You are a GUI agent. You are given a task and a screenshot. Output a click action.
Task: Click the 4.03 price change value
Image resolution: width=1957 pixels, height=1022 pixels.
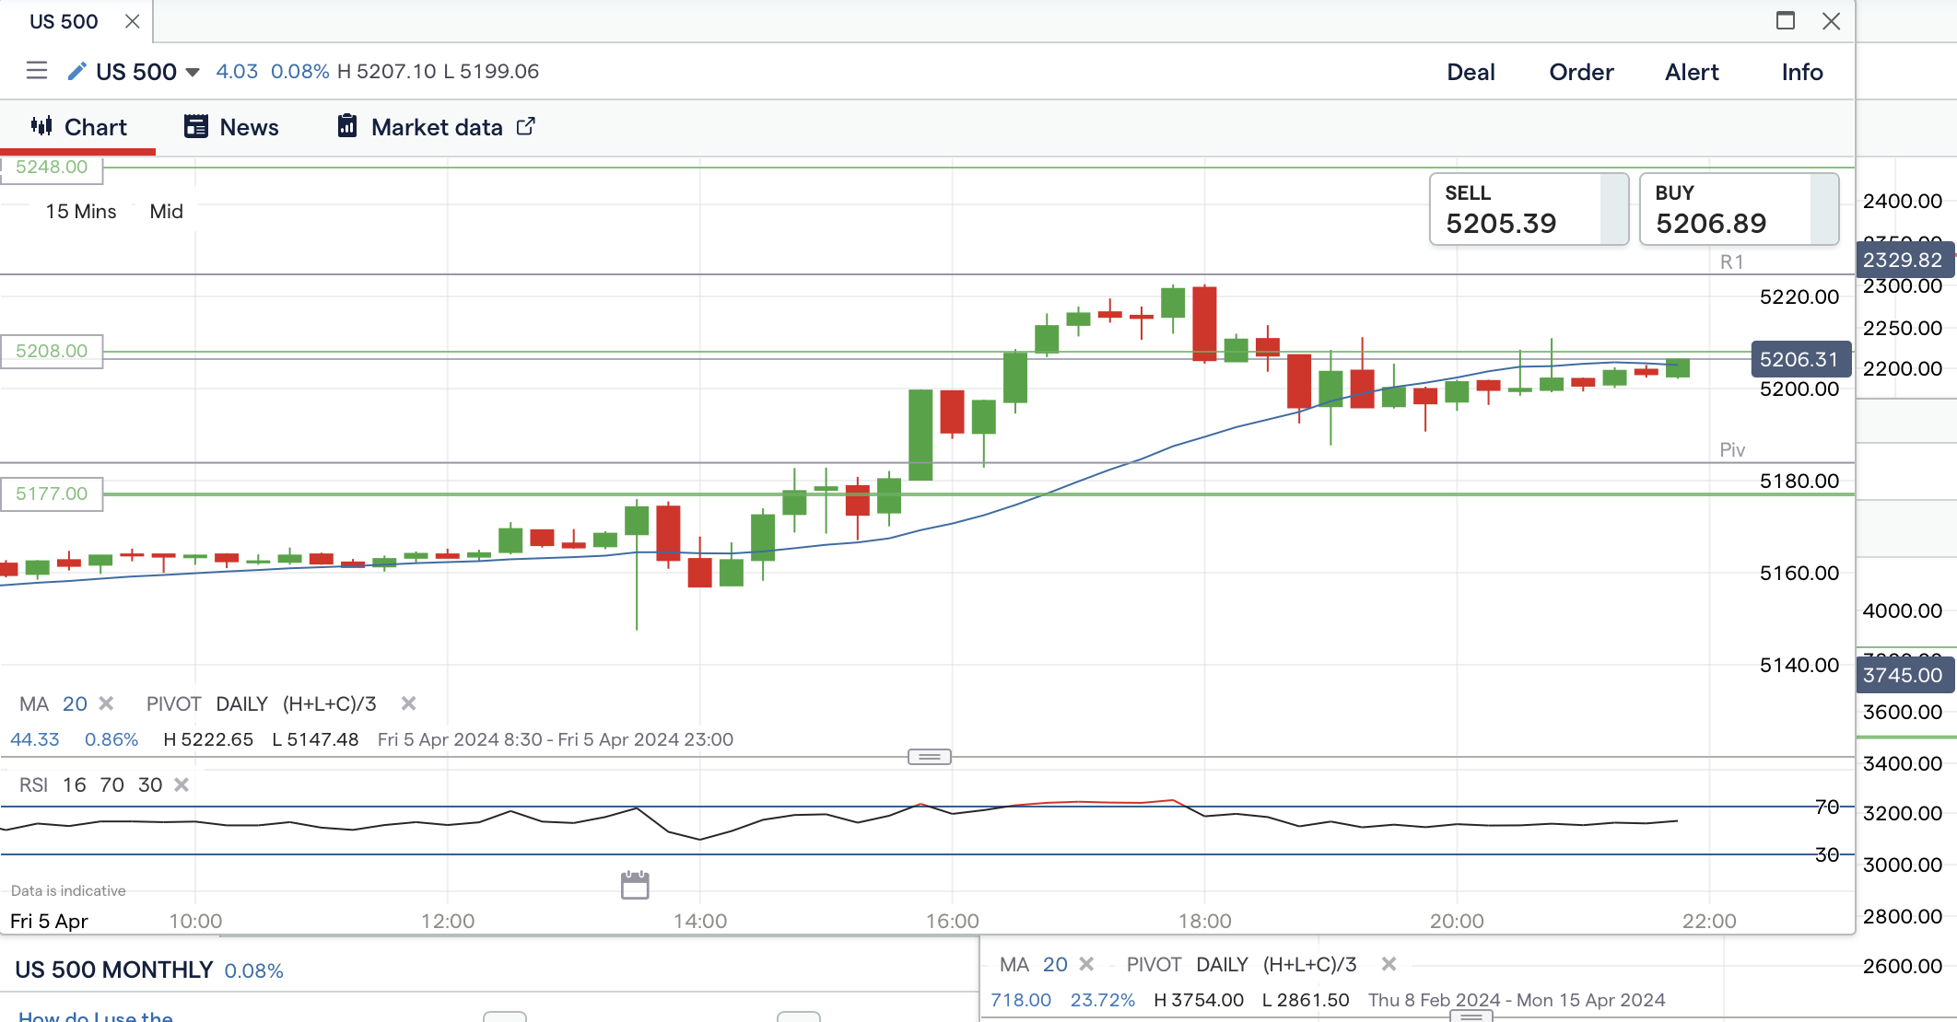(x=237, y=72)
